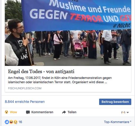Click the article description starting Am Freitag

(x=60, y=80)
